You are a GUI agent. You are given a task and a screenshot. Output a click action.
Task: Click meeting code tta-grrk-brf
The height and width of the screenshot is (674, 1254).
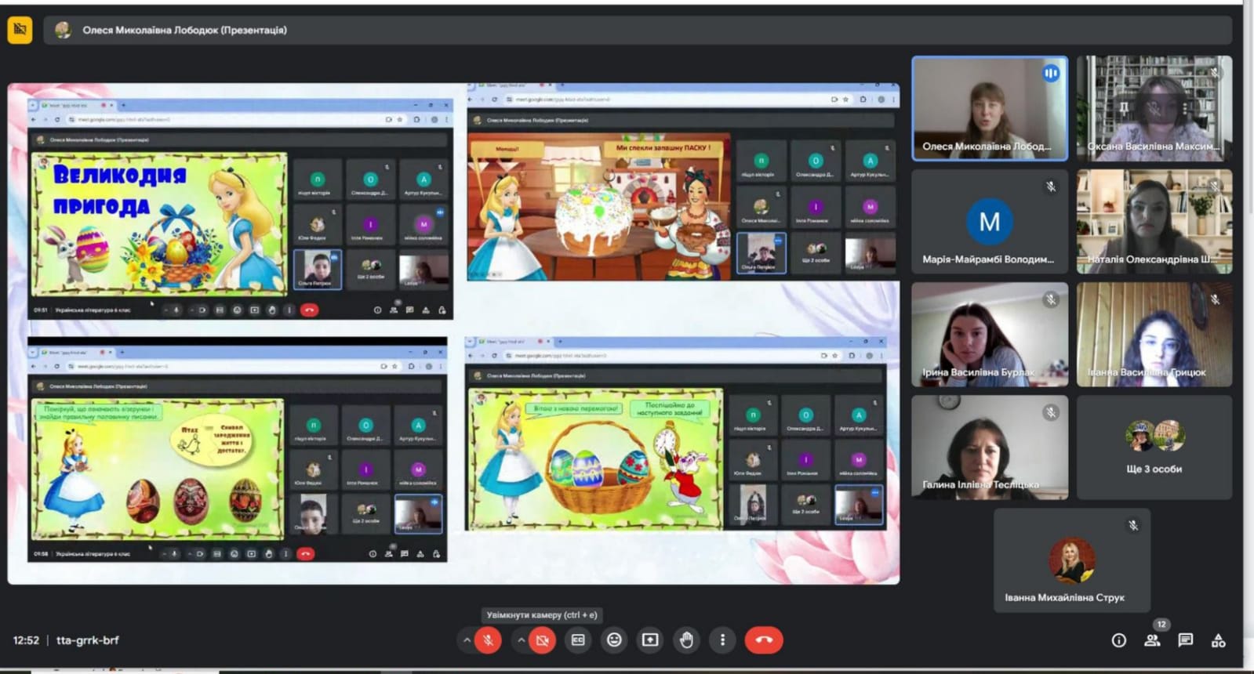88,640
